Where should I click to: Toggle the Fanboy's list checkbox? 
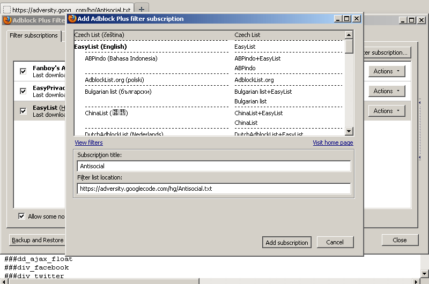tap(23, 71)
